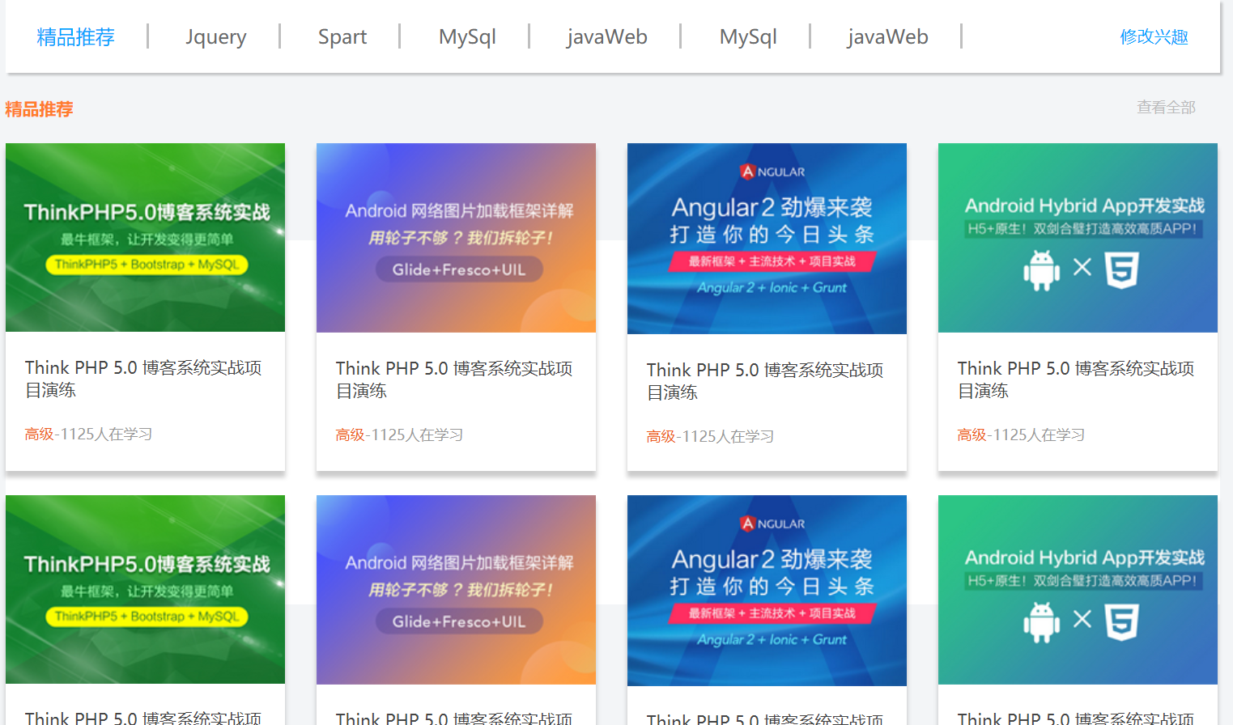Switch to the second MySql tab
This screenshot has width=1233, height=725.
pyautogui.click(x=746, y=36)
